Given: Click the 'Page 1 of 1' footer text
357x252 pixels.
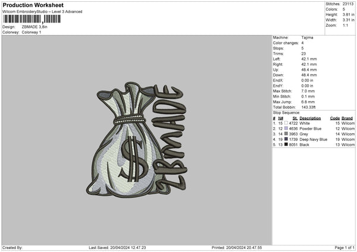Looking at the screenshot, I should tap(345, 248).
